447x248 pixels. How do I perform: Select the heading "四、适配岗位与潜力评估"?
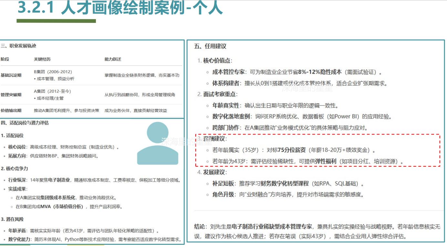pyautogui.click(x=25, y=123)
